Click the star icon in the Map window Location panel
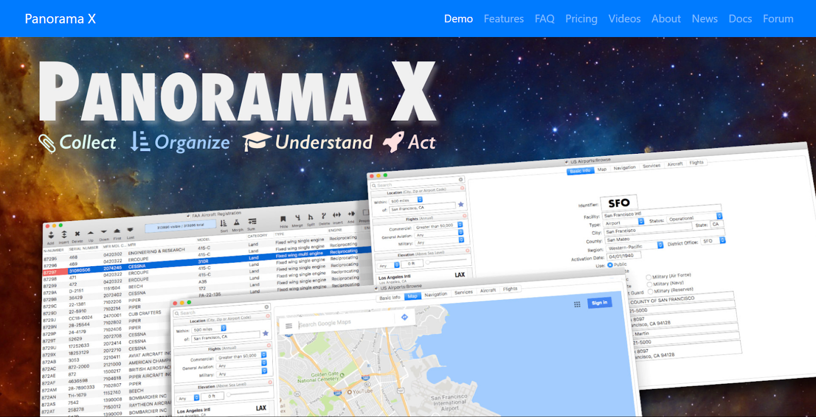This screenshot has height=417, width=816. click(x=265, y=333)
